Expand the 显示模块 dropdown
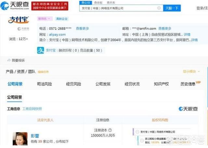This screenshot has width=208, height=148. [191, 72]
